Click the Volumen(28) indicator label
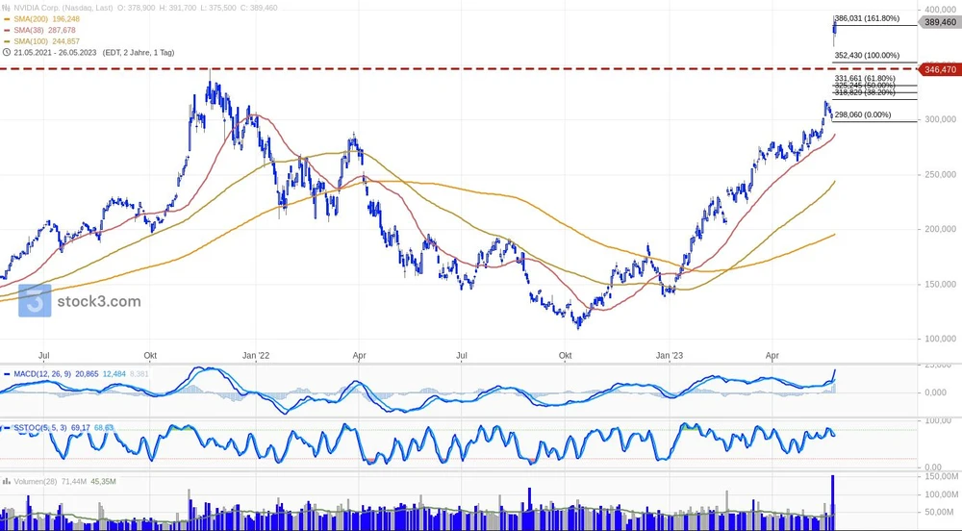Screen dimensions: 962x531 (x=34, y=480)
